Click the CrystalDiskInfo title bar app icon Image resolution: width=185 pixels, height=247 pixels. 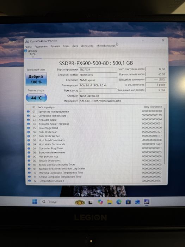(x=27, y=41)
